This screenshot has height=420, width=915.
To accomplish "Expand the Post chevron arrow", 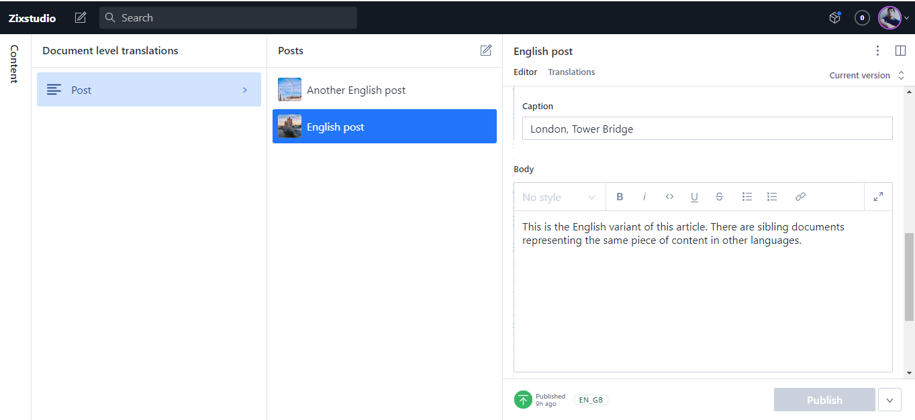I will tap(245, 90).
